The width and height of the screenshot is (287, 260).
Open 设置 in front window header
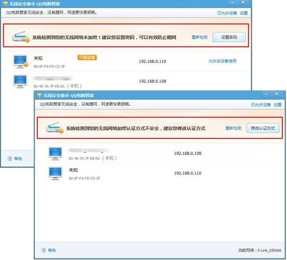278,104
